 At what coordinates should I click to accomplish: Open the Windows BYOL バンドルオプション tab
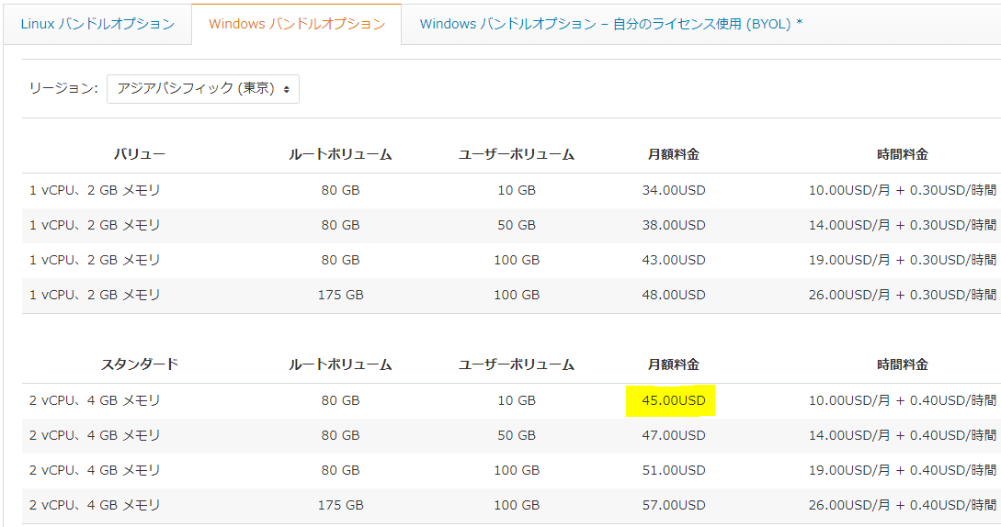click(611, 24)
